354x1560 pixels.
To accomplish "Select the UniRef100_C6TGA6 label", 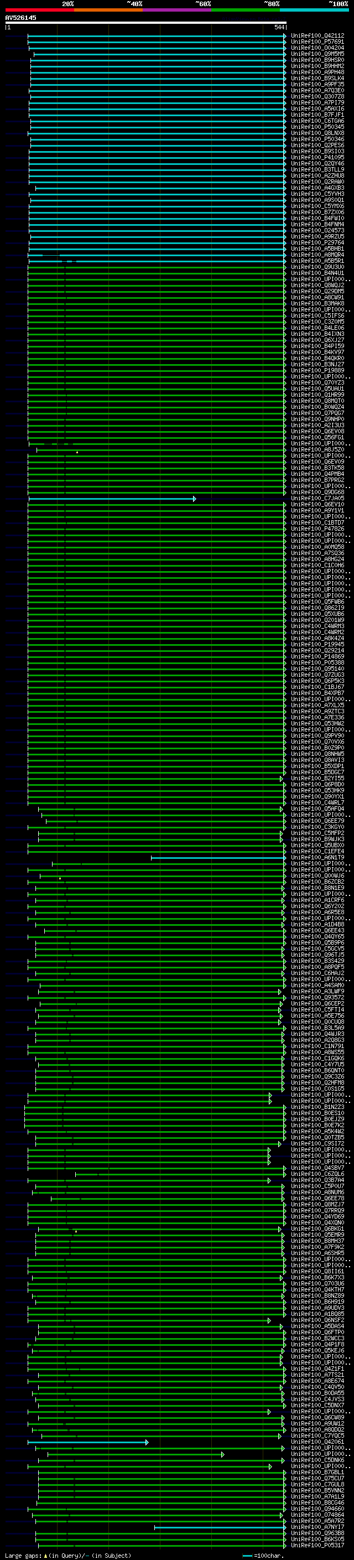I will coord(317,121).
